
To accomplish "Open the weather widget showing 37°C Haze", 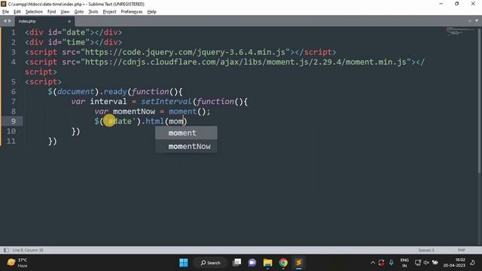I will point(17,263).
